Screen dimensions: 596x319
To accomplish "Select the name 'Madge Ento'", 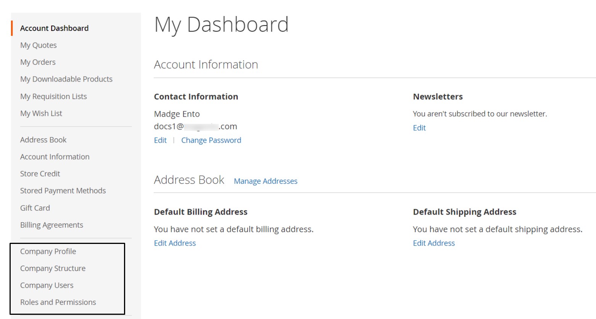I will click(177, 114).
